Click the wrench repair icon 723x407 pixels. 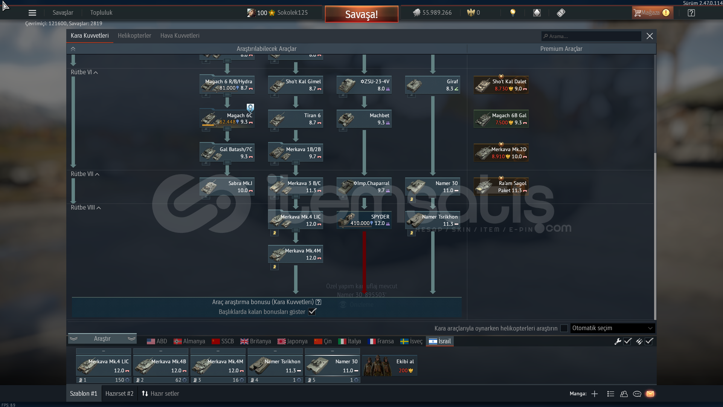[x=618, y=341]
